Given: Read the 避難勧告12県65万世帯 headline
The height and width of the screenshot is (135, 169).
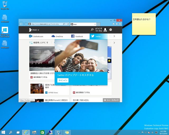Looking at the screenshot, I should (43, 73).
